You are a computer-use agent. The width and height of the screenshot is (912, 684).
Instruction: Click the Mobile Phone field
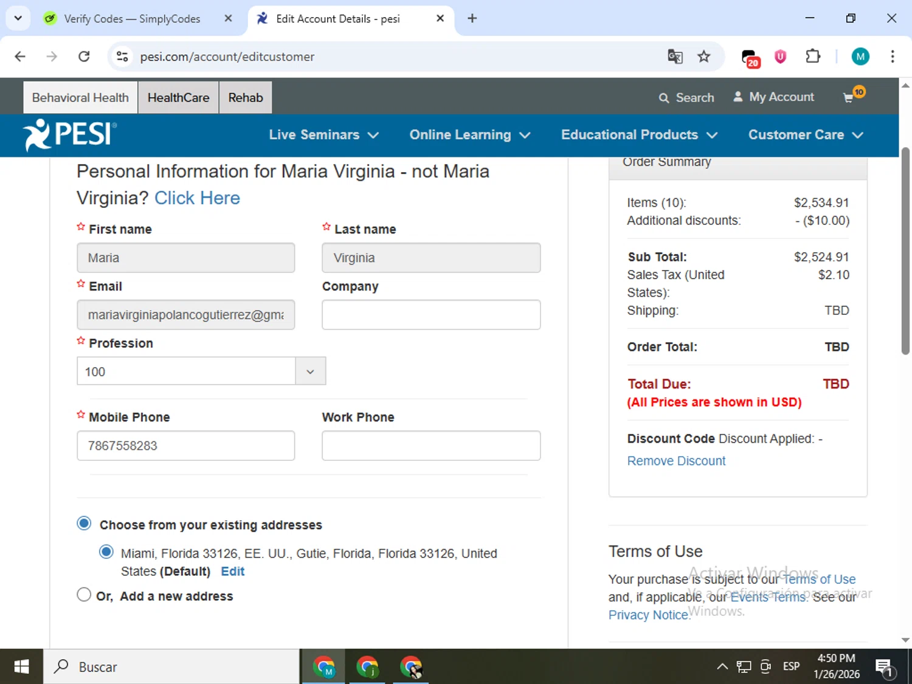pos(185,446)
